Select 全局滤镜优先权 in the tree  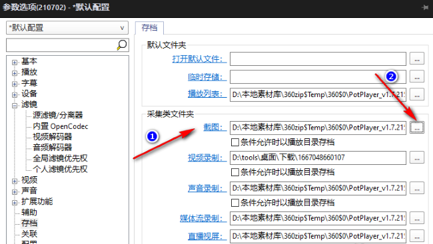click(60, 158)
